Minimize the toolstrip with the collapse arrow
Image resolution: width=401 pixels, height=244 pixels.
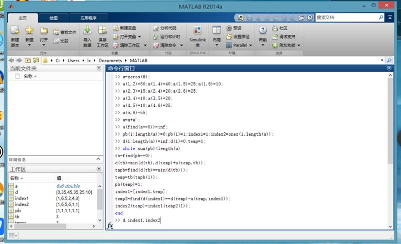pyautogui.click(x=390, y=18)
